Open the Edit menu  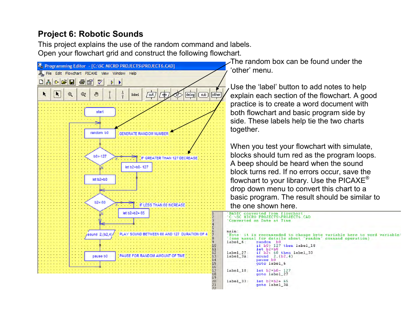click(x=59, y=73)
